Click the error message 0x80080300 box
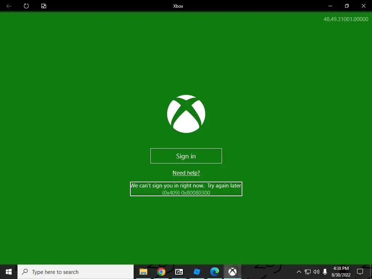The width and height of the screenshot is (372, 279). click(186, 189)
